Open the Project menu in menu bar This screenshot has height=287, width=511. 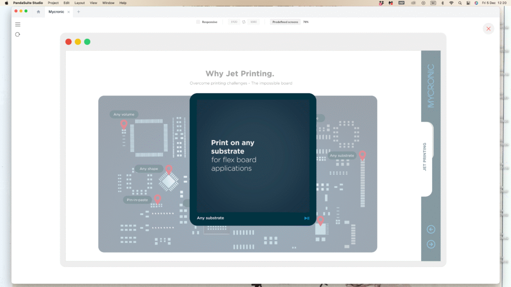click(53, 3)
